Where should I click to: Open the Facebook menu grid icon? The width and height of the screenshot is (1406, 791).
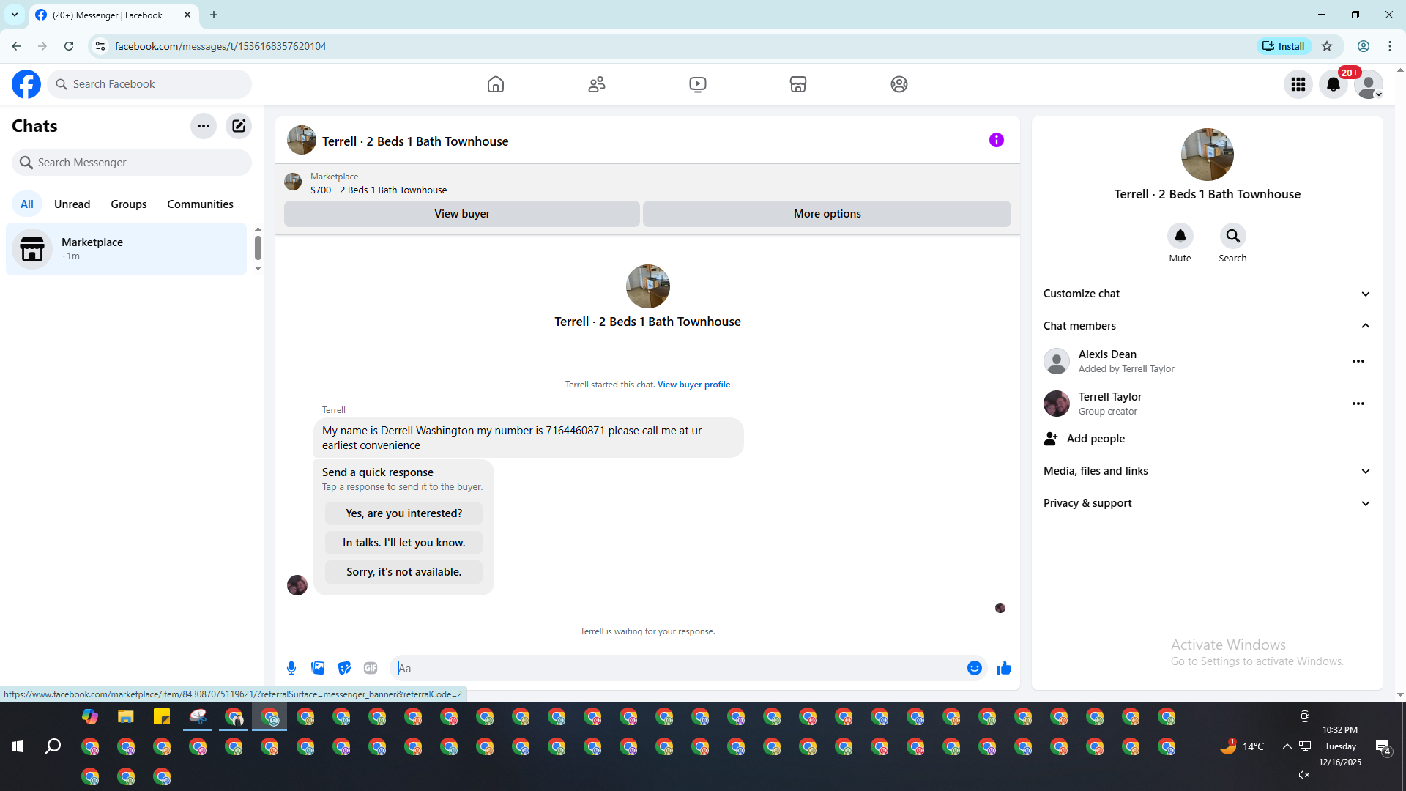tap(1298, 84)
